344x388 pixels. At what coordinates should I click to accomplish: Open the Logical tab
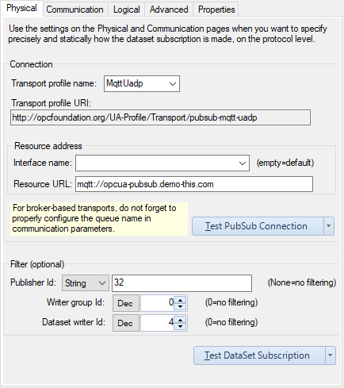(126, 10)
